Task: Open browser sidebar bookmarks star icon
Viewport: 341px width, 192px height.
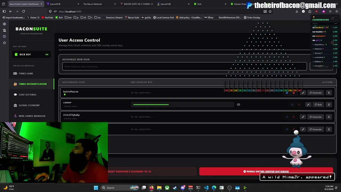Action: (x=4, y=43)
